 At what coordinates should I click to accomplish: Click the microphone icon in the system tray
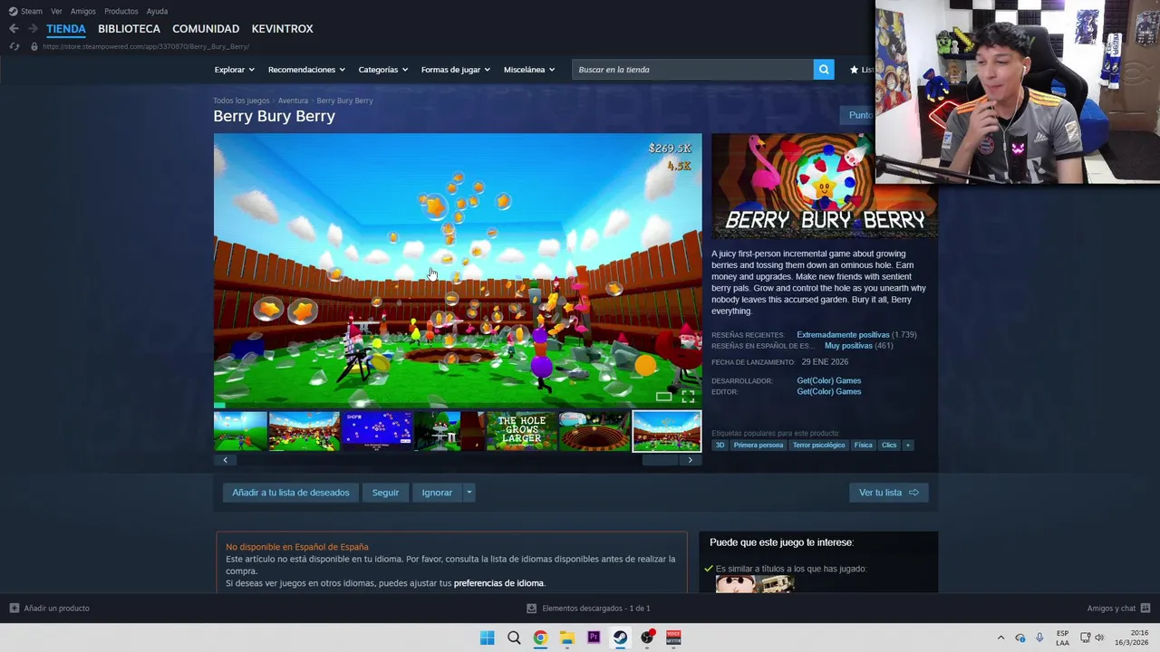[1039, 638]
